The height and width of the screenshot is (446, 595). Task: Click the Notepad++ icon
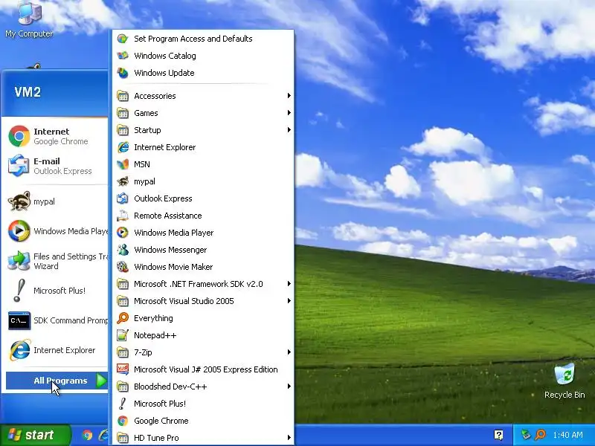pos(123,335)
